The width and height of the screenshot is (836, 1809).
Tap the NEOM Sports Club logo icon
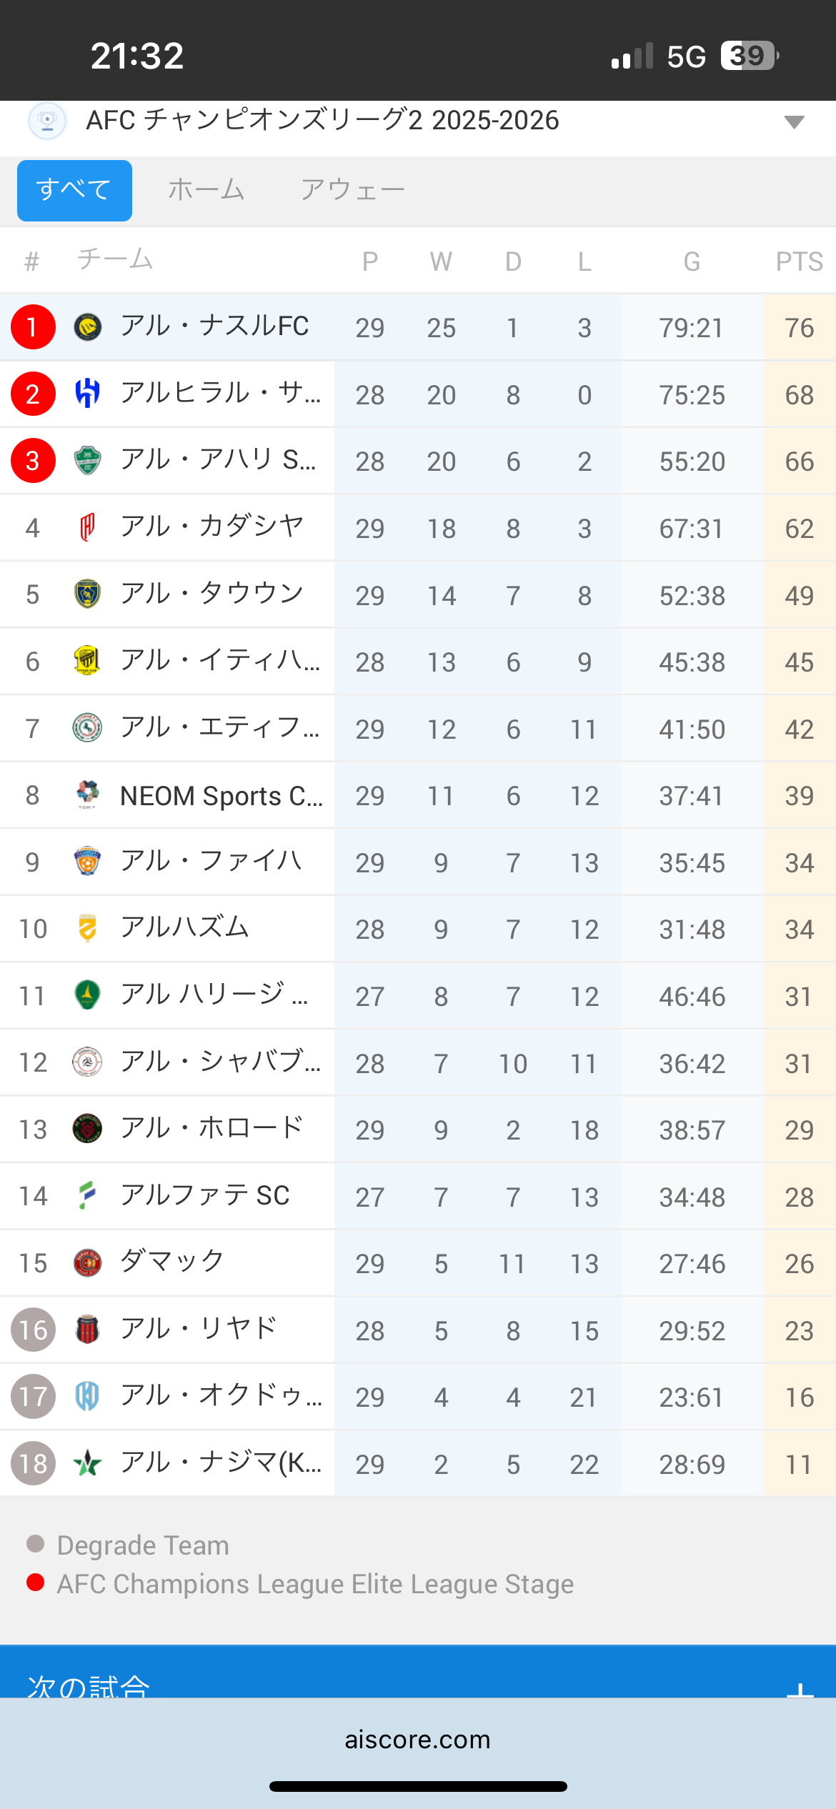[x=88, y=794]
